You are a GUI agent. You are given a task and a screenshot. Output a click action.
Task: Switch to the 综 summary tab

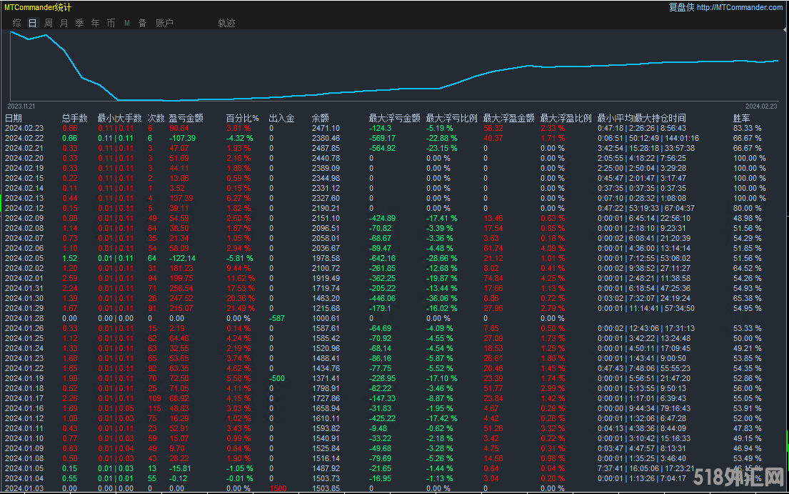(x=17, y=23)
